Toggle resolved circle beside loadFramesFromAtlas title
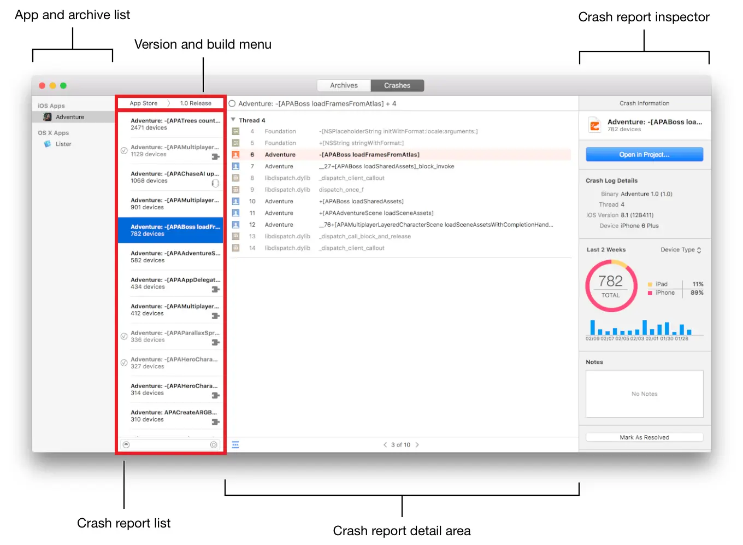The width and height of the screenshot is (743, 545). click(x=232, y=103)
